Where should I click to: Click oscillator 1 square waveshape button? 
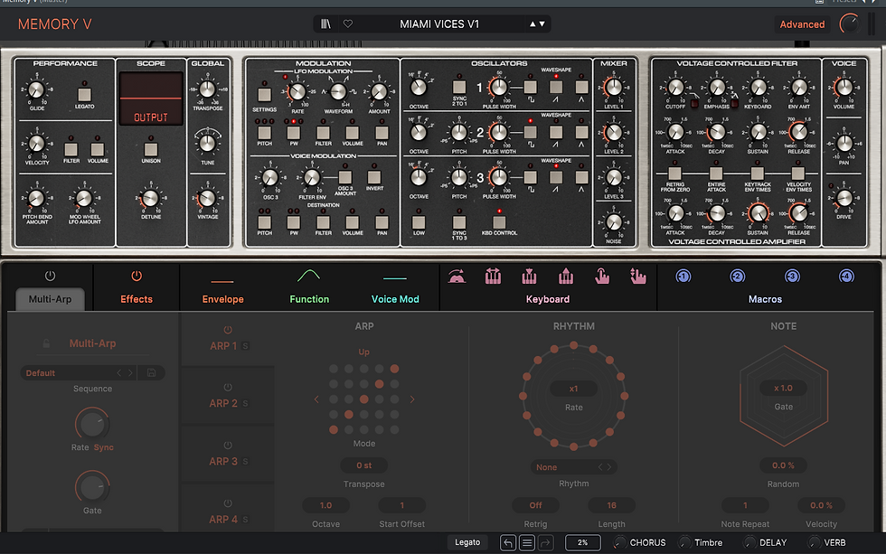click(x=530, y=87)
